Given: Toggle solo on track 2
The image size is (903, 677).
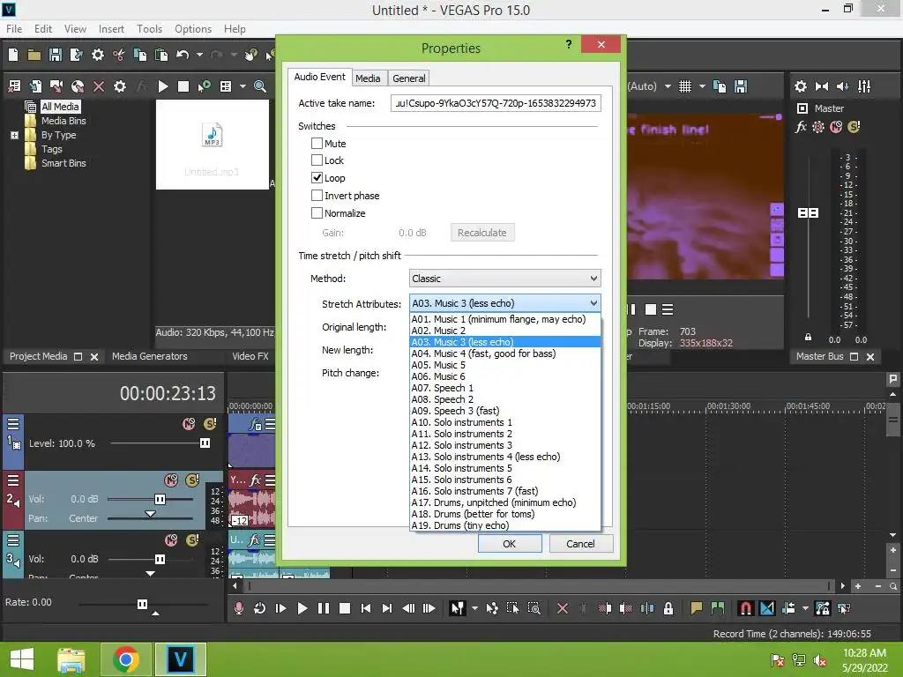Looking at the screenshot, I should tap(192, 480).
